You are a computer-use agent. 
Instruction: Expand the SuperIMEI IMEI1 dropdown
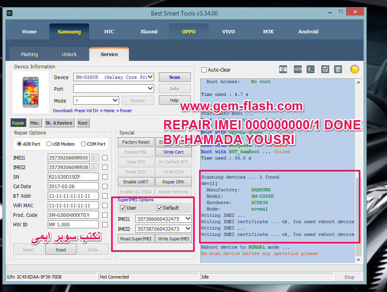click(x=188, y=219)
